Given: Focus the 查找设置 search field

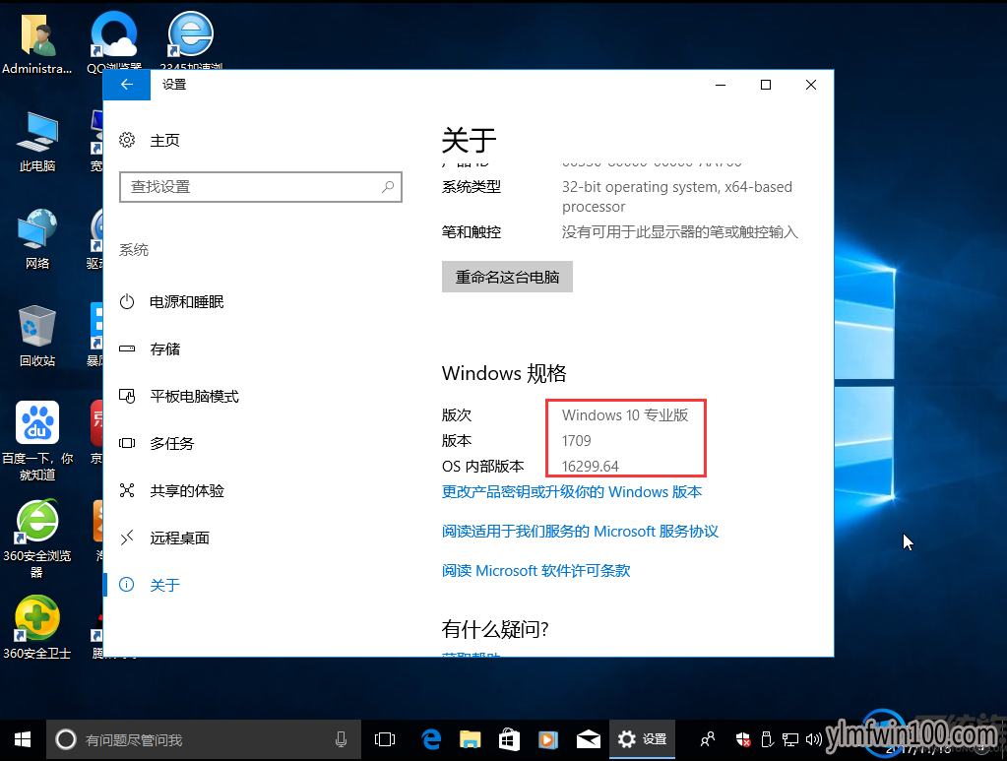Looking at the screenshot, I should point(261,187).
